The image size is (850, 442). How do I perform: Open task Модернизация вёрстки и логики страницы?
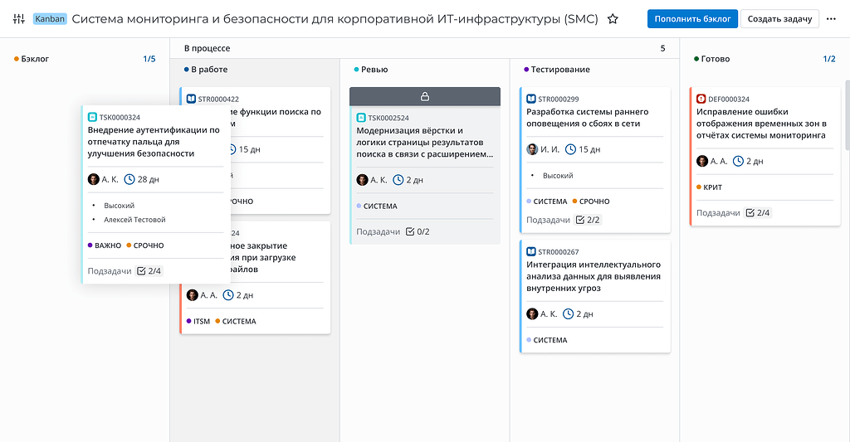tap(424, 143)
